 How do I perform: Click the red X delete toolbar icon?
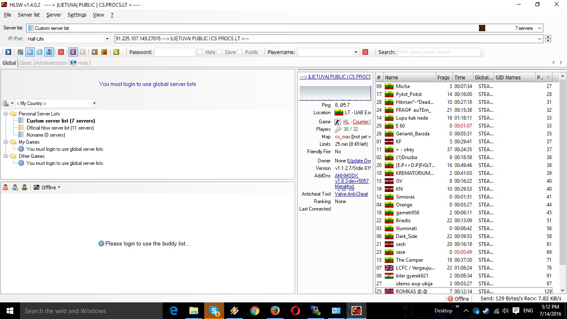(x=61, y=52)
